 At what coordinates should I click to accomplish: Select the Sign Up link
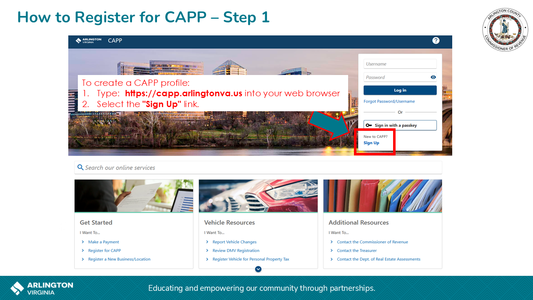pyautogui.click(x=371, y=143)
